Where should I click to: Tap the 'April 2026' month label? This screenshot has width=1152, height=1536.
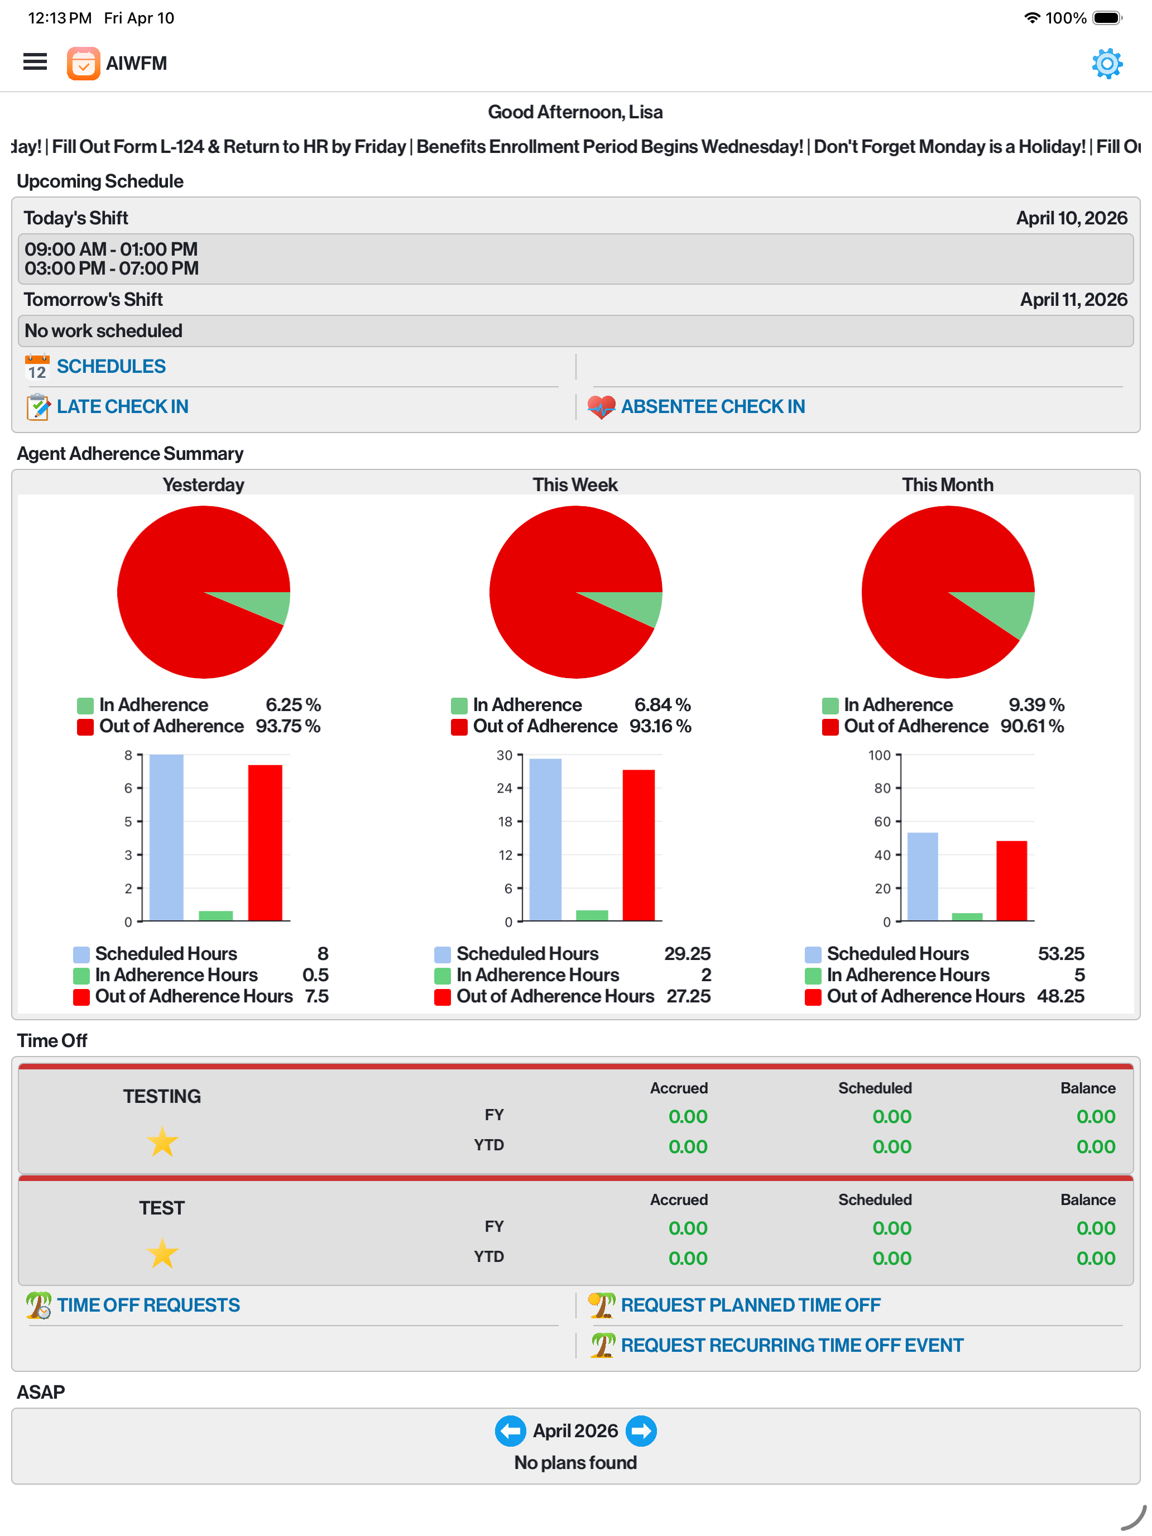tap(575, 1431)
